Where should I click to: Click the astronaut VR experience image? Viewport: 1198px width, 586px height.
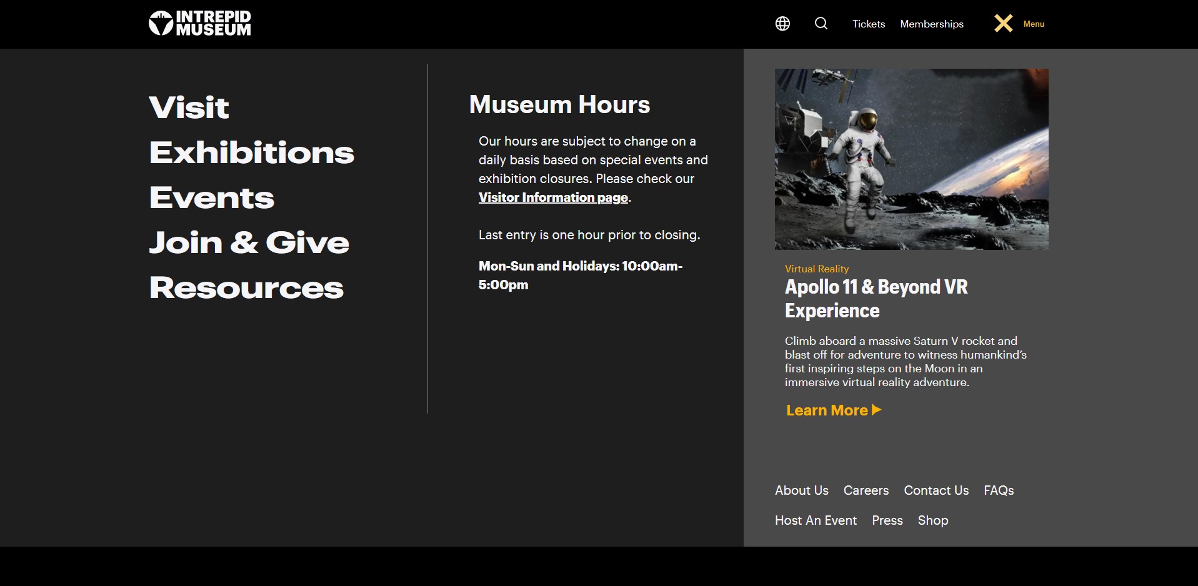(x=912, y=159)
